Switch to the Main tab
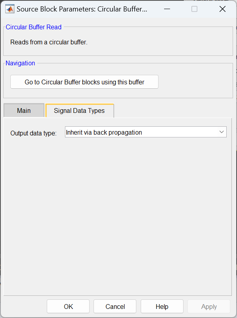The image size is (237, 318). coord(24,110)
